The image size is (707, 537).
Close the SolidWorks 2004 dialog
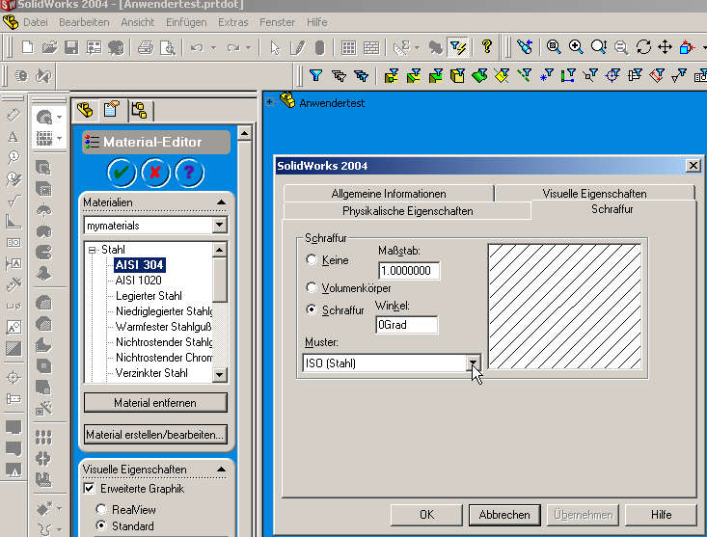pyautogui.click(x=693, y=166)
